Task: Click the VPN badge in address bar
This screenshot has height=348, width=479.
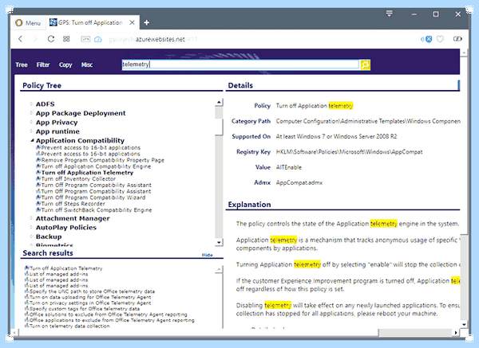Action: [85, 39]
